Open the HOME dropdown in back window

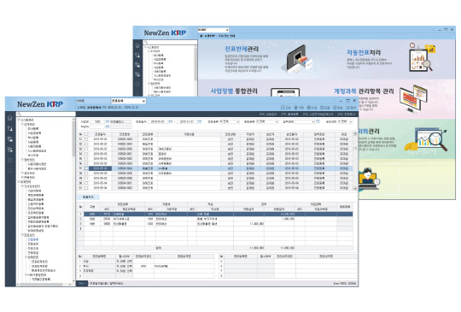(x=213, y=30)
